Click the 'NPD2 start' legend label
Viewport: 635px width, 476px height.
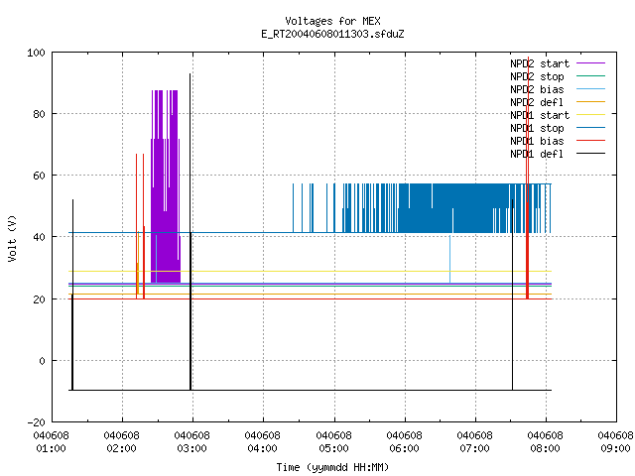pos(540,63)
